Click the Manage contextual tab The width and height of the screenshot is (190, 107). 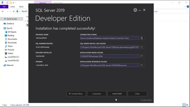click(43, 2)
